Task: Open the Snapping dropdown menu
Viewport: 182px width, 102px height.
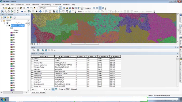Action: coord(88,8)
